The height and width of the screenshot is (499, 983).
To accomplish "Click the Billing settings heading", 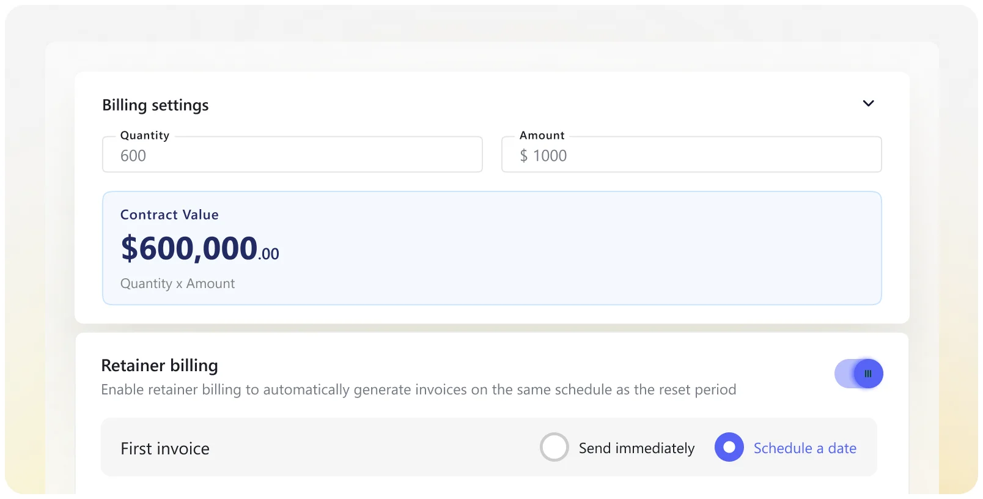I will pos(155,105).
